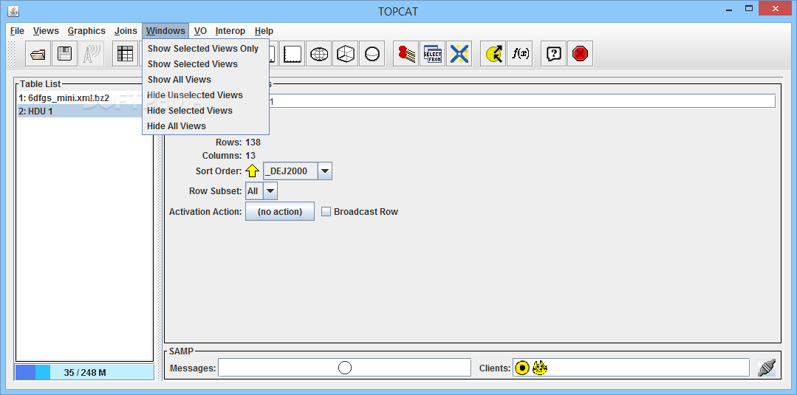797x395 pixels.
Task: Choose Hide All Views
Action: click(205, 126)
